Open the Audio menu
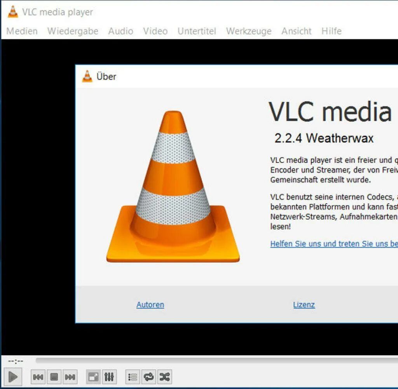 (120, 31)
